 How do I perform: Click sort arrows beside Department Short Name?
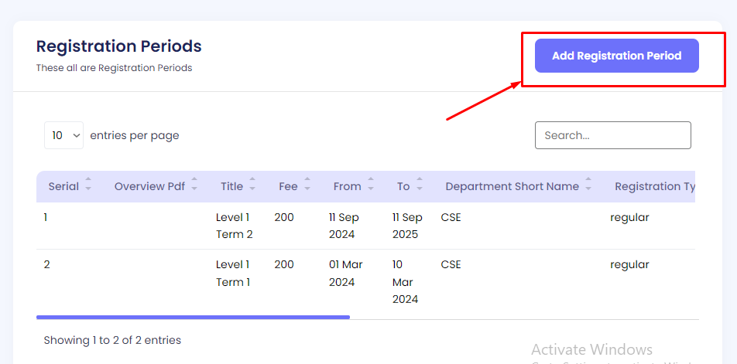point(588,186)
